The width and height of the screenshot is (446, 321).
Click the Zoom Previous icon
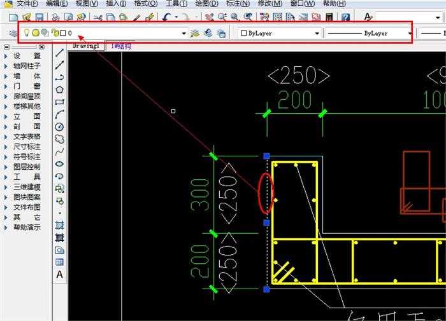click(248, 18)
